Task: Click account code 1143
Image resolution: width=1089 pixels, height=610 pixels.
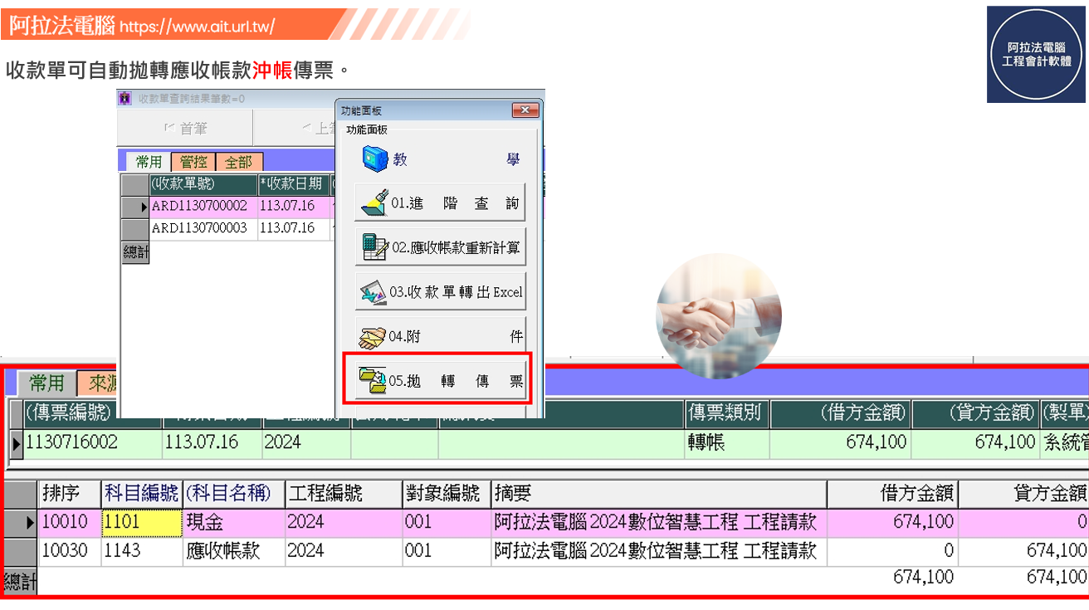Action: (141, 550)
